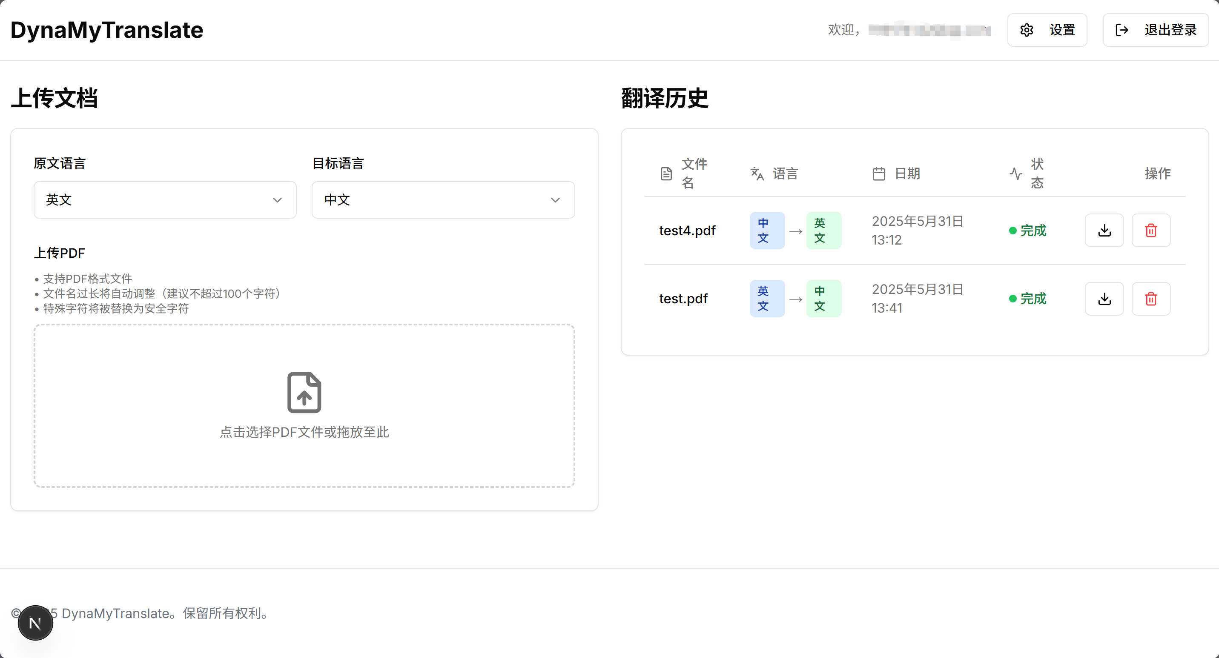Click the translate icon in the language header
The height and width of the screenshot is (658, 1219).
[x=757, y=174]
